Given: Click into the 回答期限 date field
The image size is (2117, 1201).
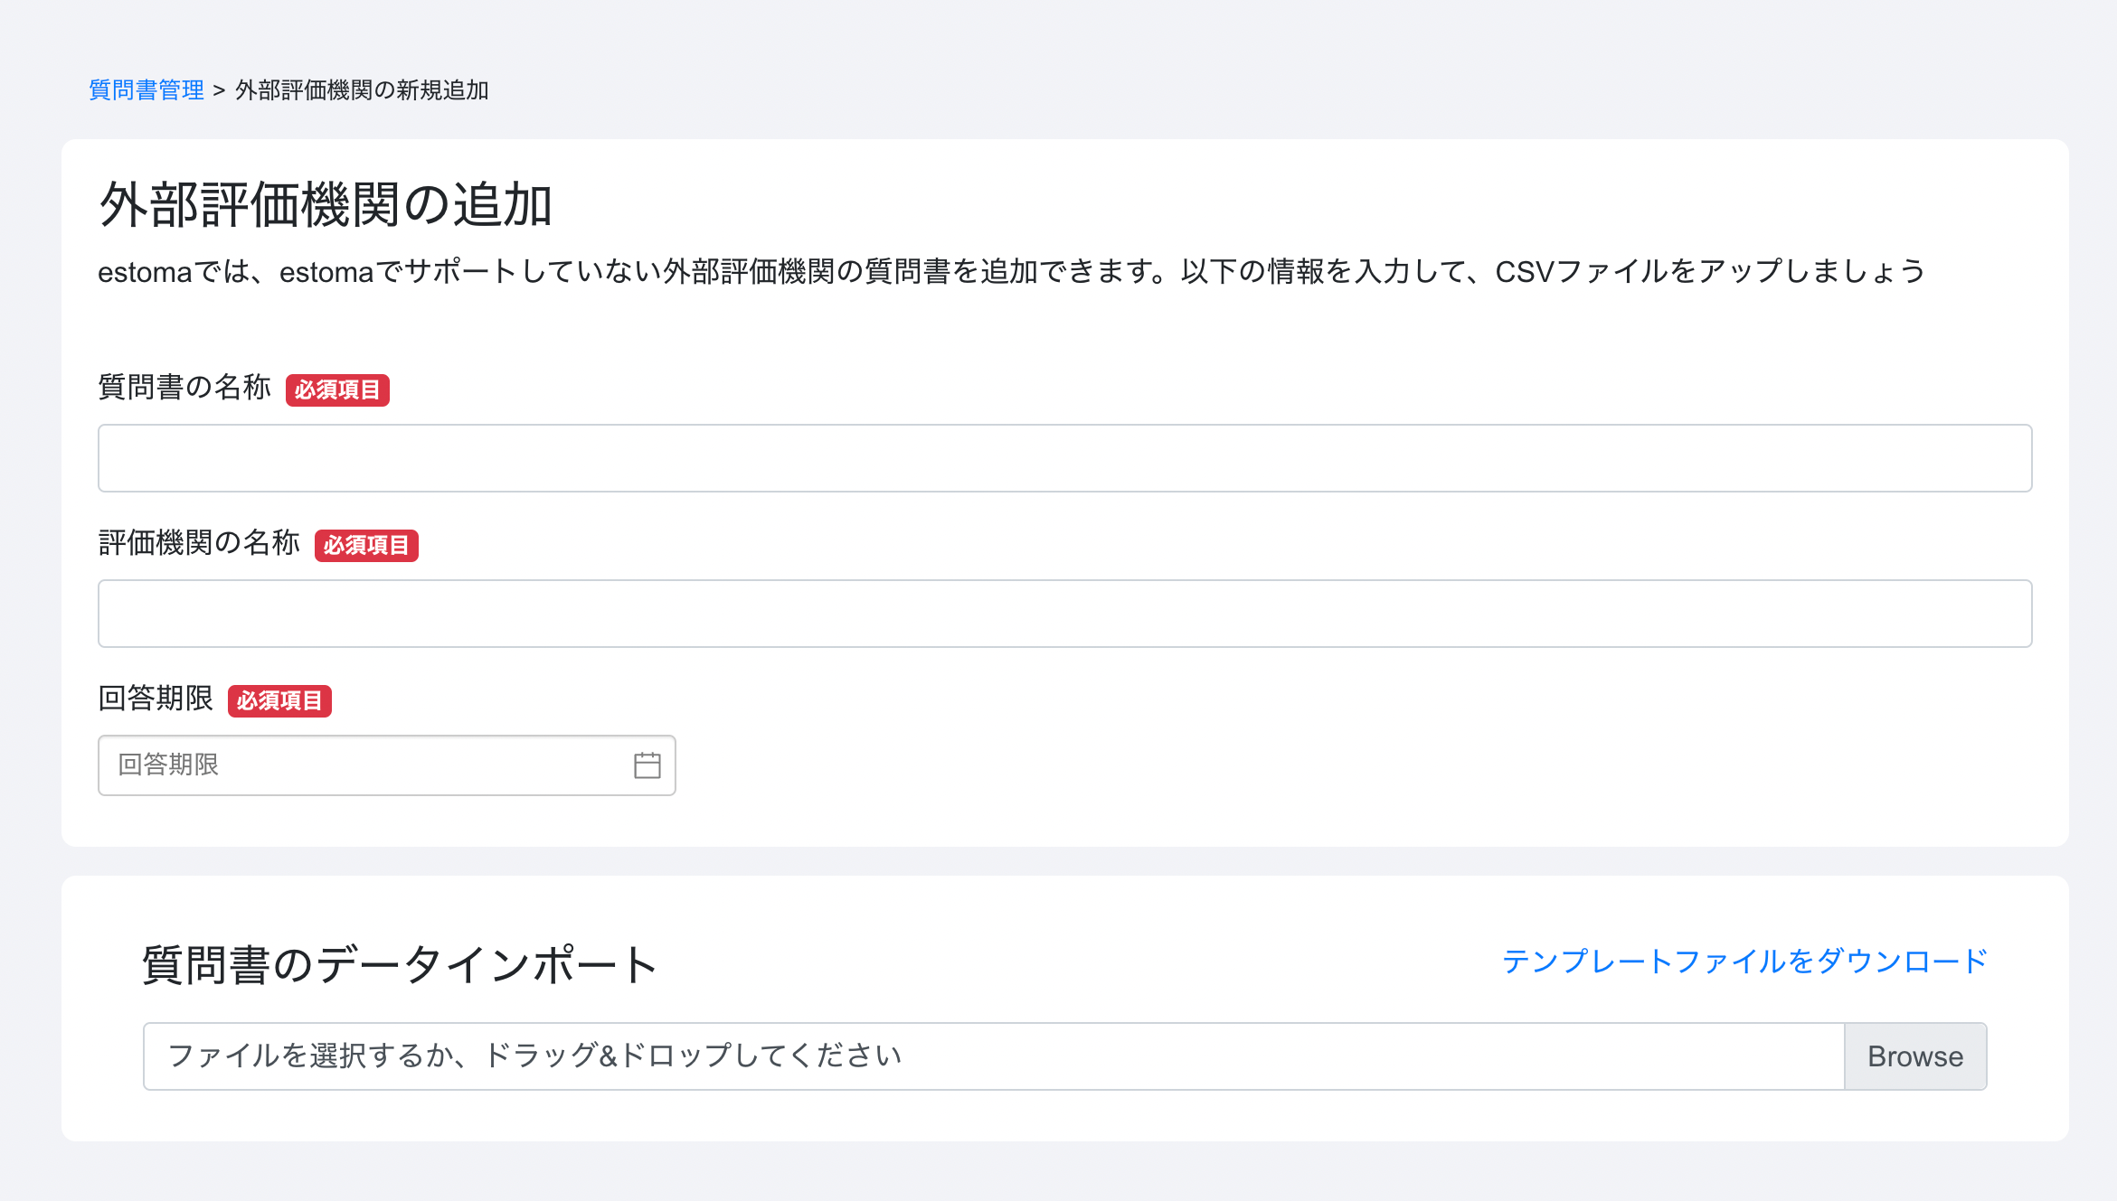Looking at the screenshot, I should [x=362, y=765].
